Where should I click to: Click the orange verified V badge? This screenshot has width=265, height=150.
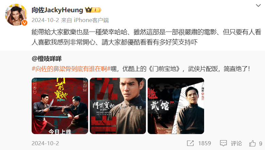24,23
